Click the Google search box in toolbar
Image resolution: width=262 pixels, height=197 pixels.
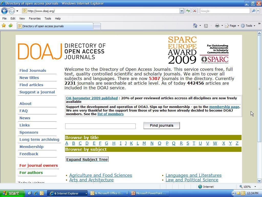click(x=225, y=11)
